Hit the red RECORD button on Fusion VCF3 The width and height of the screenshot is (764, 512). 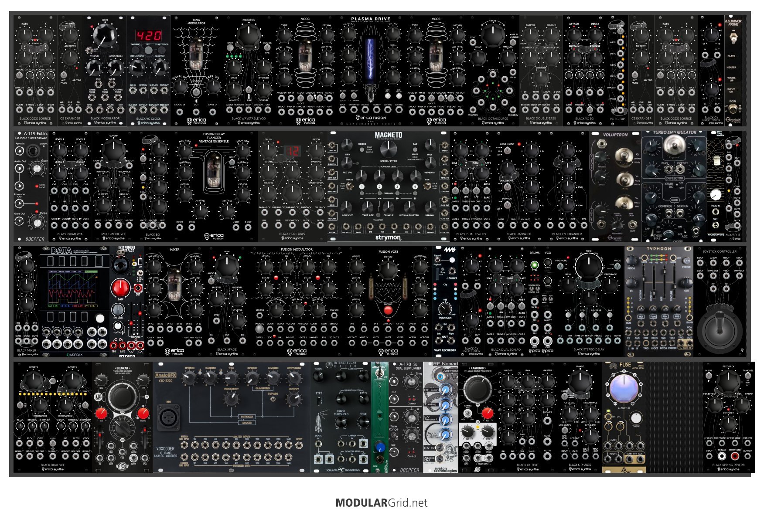pos(388,310)
